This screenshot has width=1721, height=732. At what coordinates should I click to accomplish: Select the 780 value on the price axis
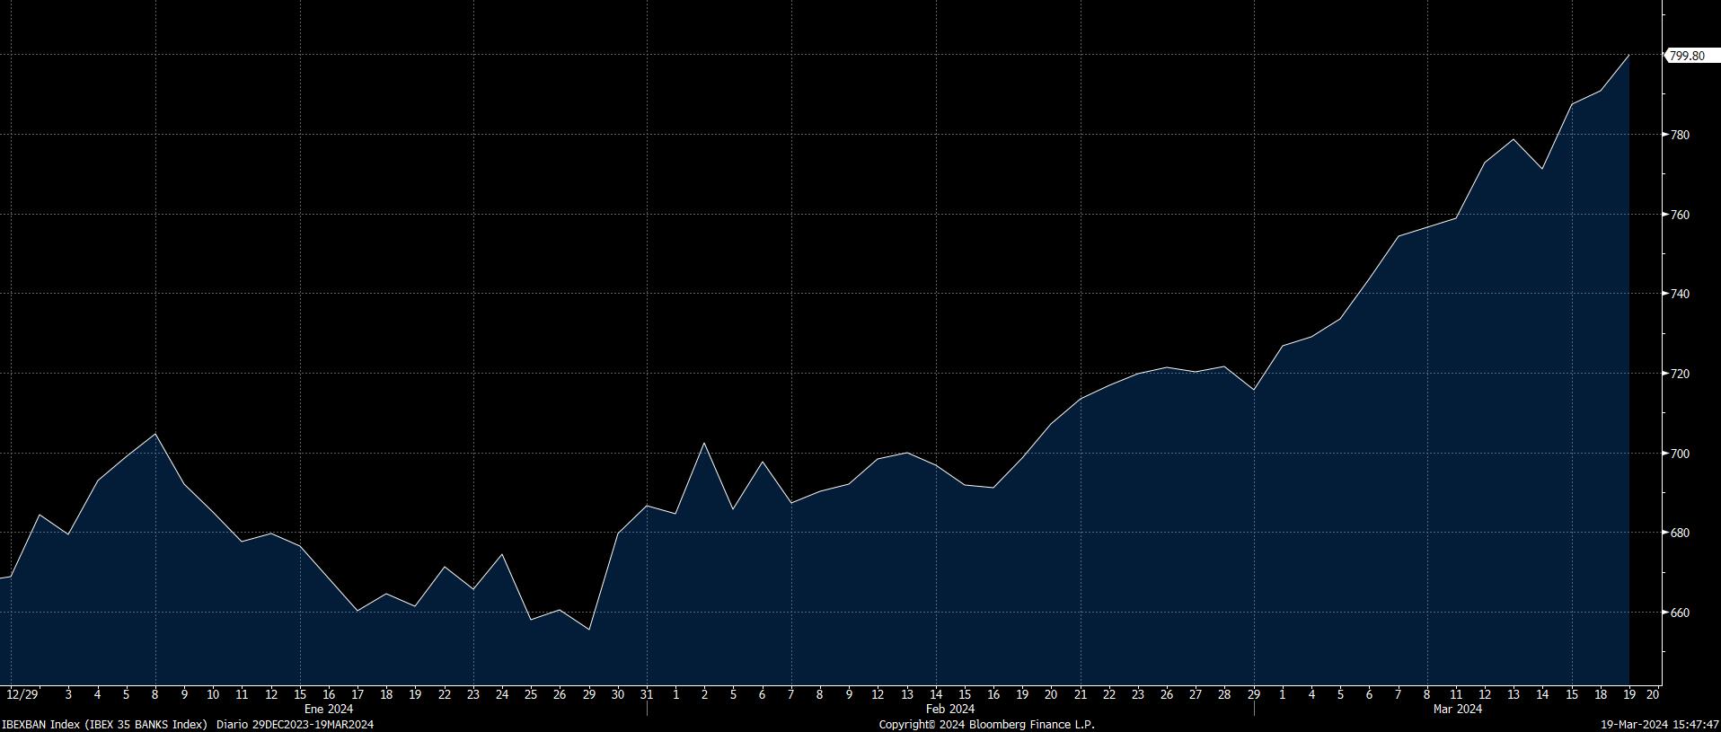[x=1680, y=136]
